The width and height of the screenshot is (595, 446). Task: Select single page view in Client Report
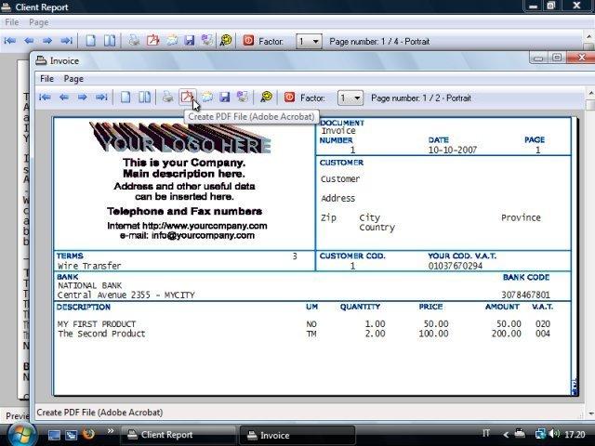point(90,41)
